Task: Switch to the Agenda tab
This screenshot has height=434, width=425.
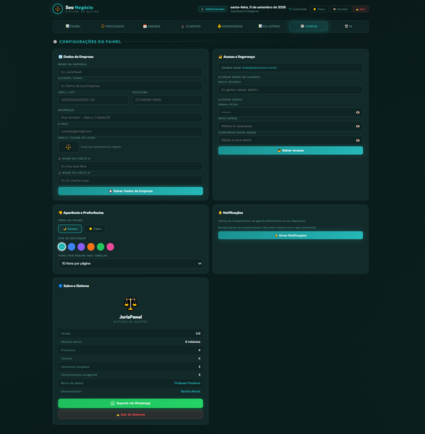Action: tap(152, 27)
